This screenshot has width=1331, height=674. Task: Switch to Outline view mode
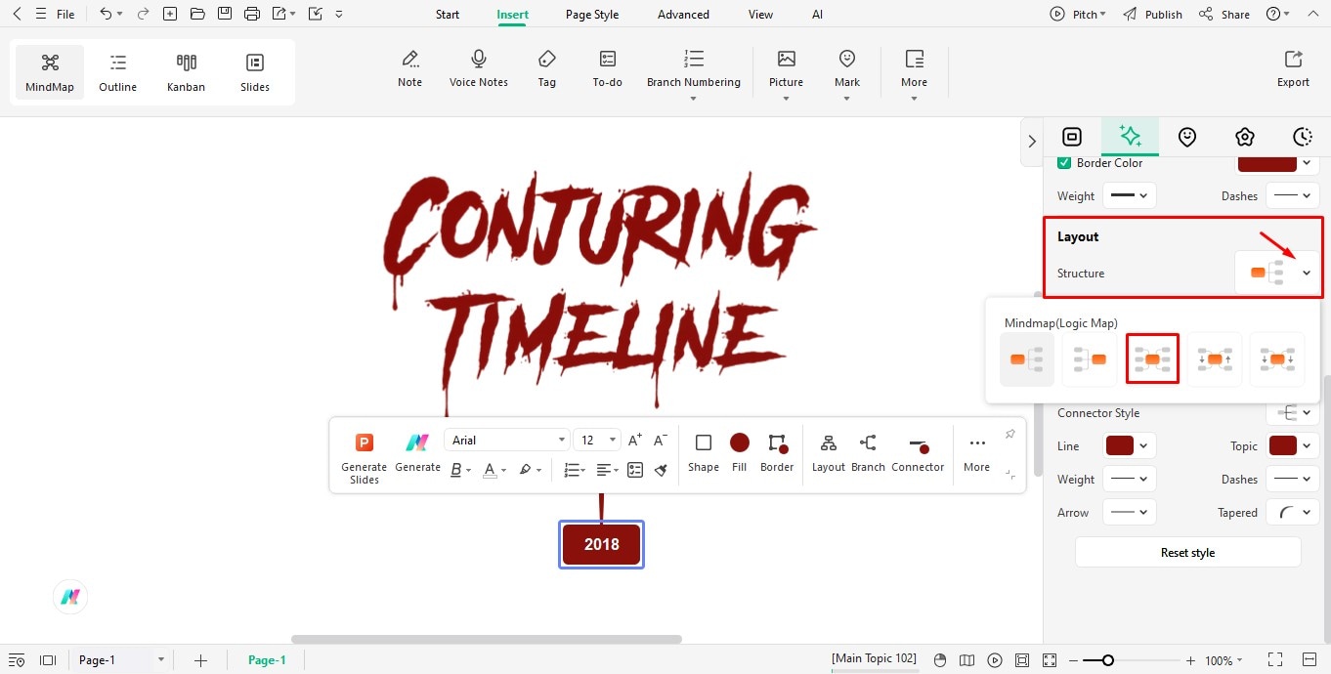click(118, 72)
